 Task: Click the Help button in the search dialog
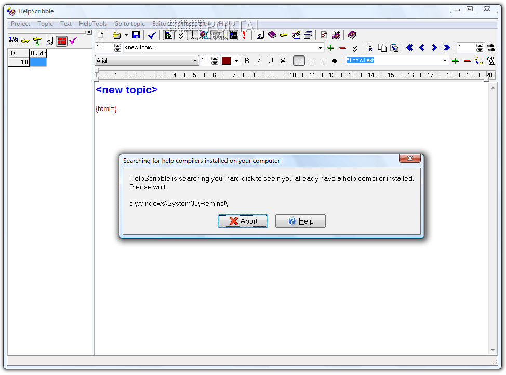300,221
